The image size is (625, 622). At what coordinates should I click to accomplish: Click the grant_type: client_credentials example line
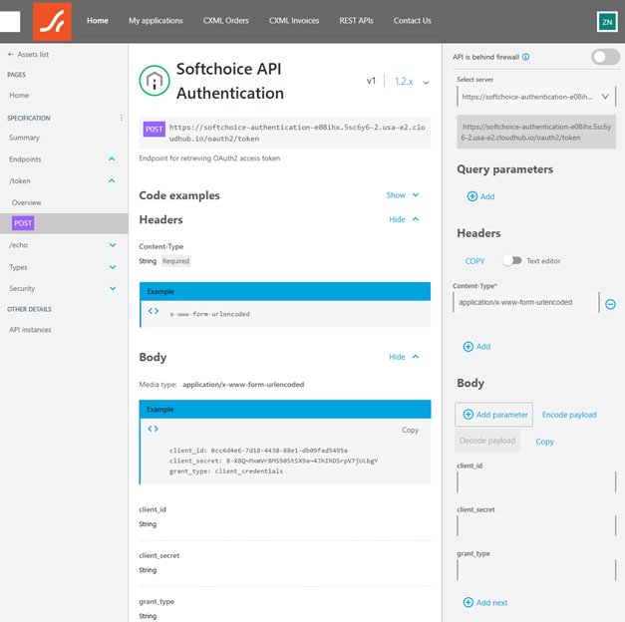click(x=226, y=471)
